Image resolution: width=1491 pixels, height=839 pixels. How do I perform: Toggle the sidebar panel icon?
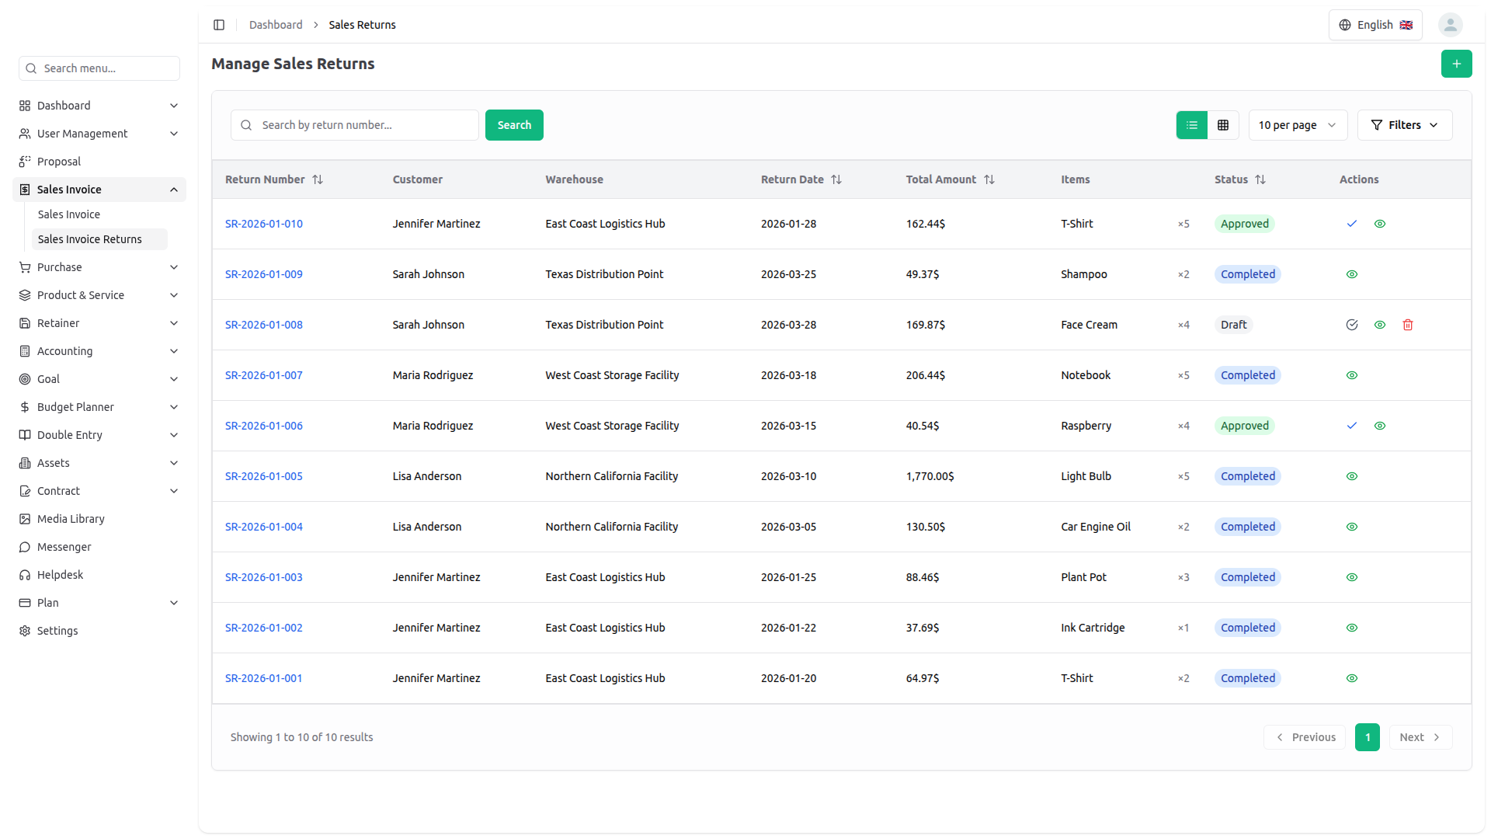[x=219, y=25]
